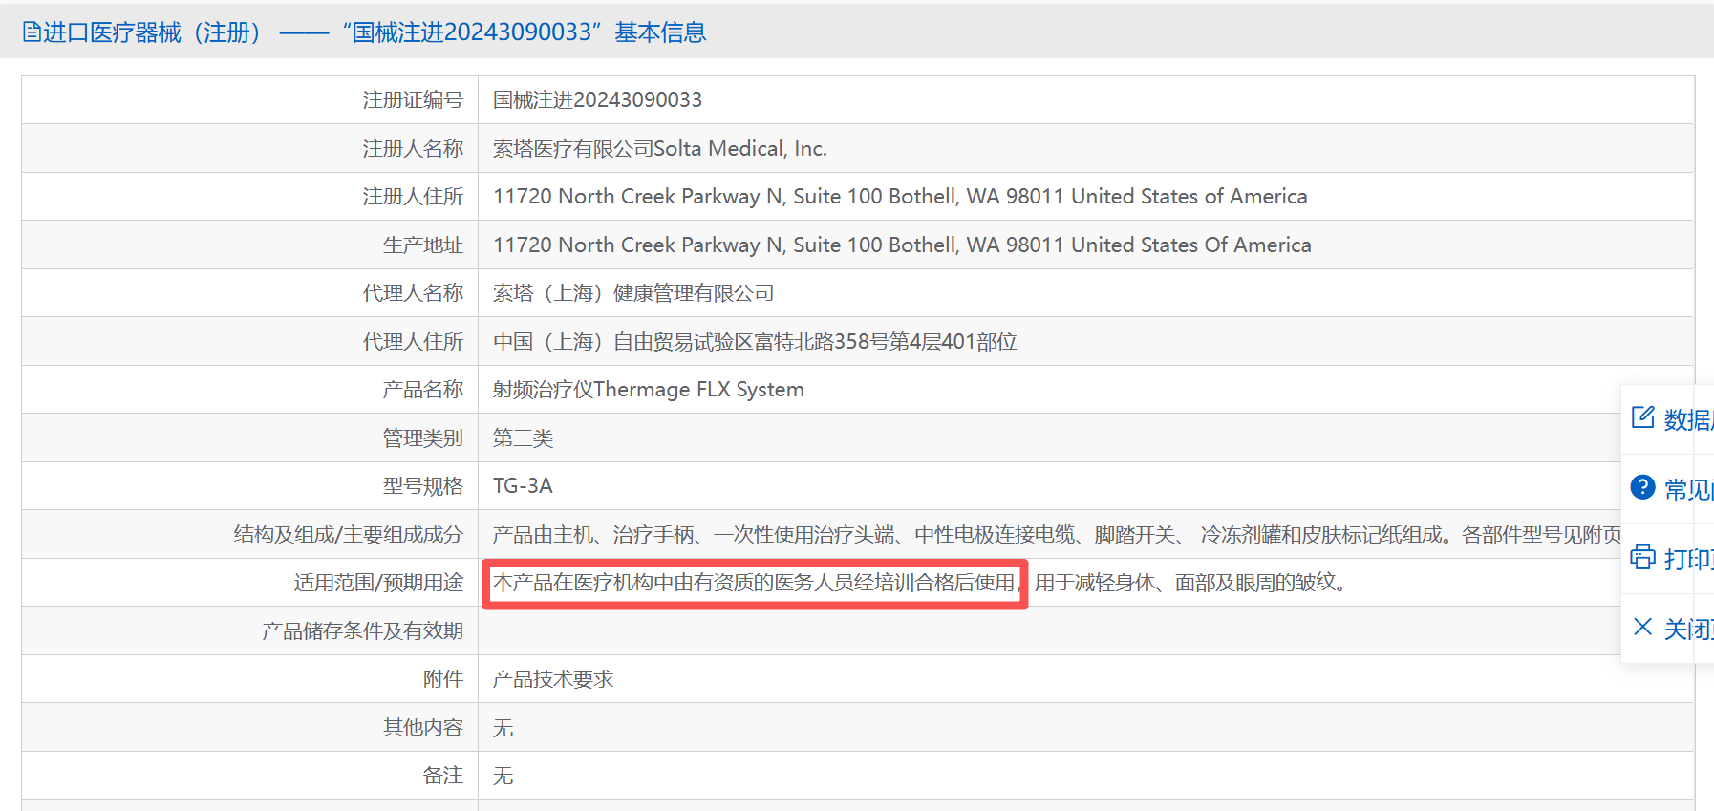Click the data edit pencil icon
Image resolution: width=1714 pixels, height=811 pixels.
click(1642, 417)
